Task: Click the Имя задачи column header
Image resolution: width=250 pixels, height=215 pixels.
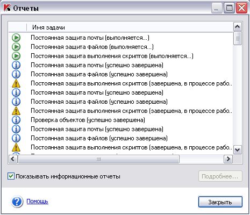Action: [x=130, y=27]
